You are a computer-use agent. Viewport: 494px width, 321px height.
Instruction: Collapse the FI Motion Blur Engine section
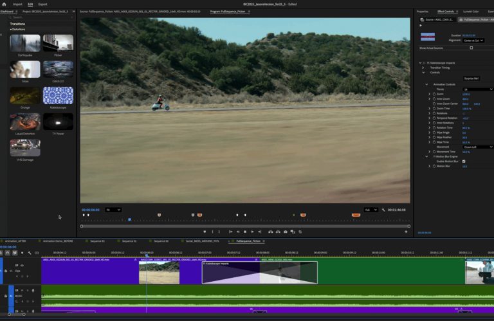(427, 156)
